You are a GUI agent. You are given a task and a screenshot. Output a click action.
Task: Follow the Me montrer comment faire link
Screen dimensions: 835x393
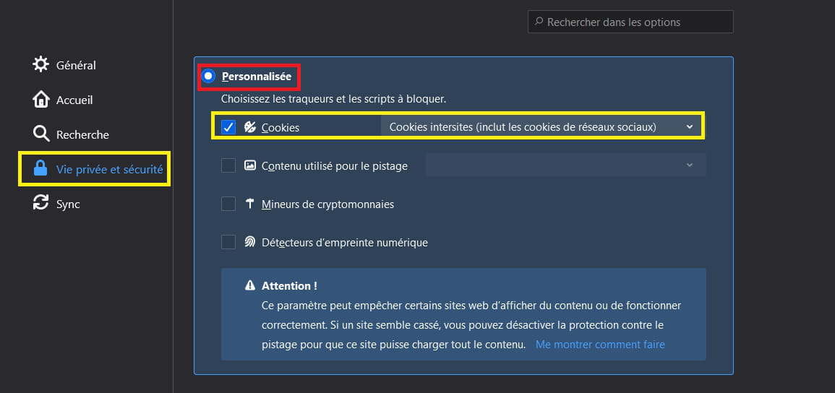(600, 345)
